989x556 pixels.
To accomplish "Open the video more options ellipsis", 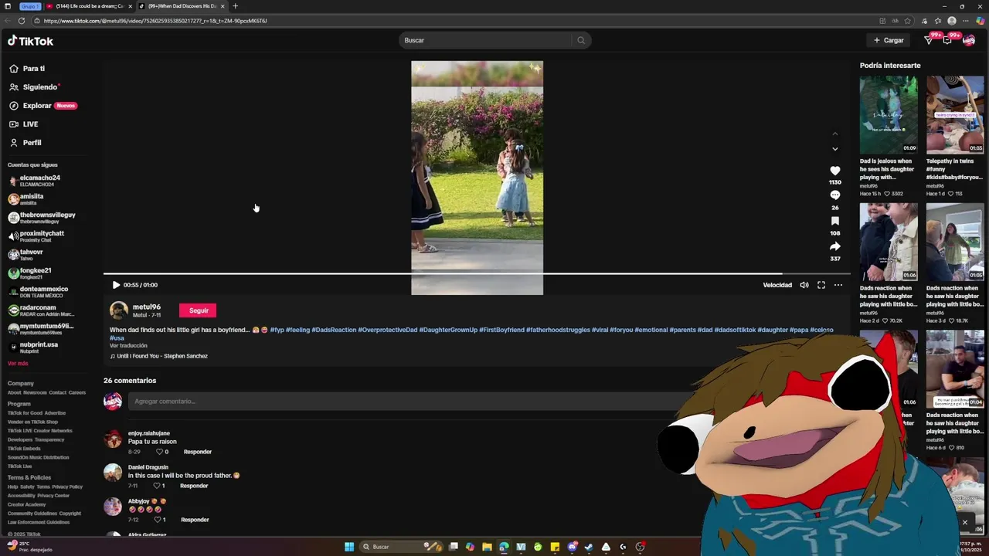I will click(838, 285).
